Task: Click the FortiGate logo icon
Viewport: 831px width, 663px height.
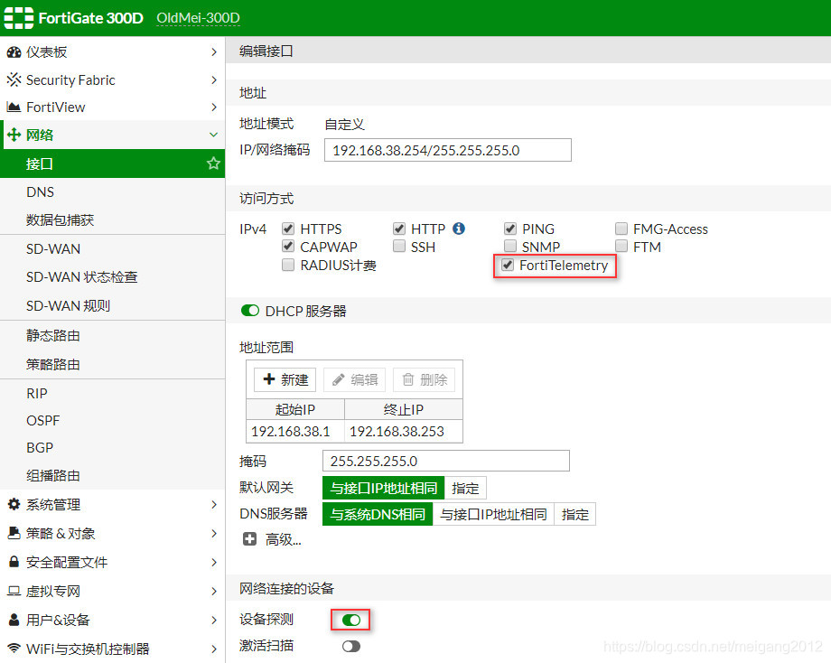Action: coord(19,18)
